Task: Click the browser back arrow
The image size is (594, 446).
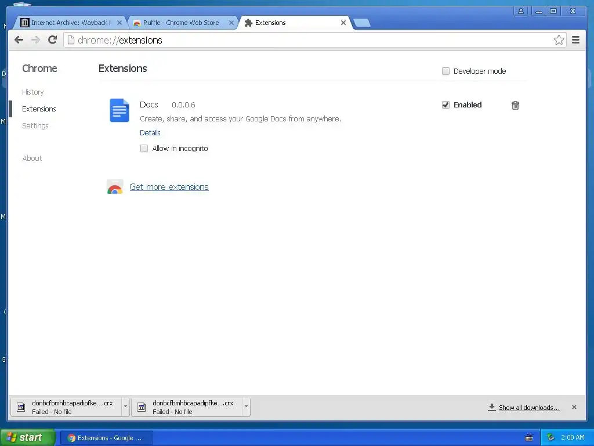Action: pyautogui.click(x=19, y=40)
